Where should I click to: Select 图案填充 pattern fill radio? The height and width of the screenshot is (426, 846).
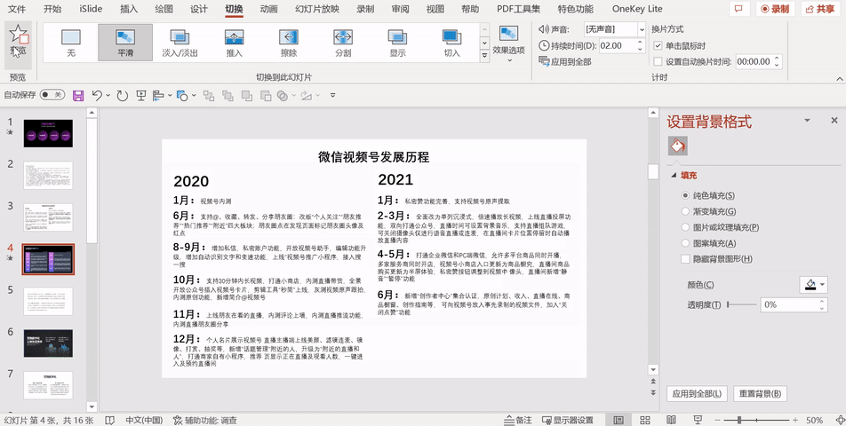click(x=685, y=243)
